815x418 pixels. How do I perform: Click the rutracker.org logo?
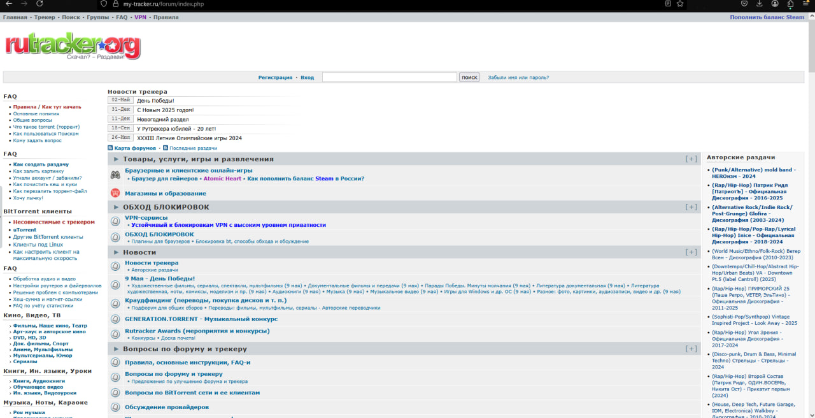[73, 45]
